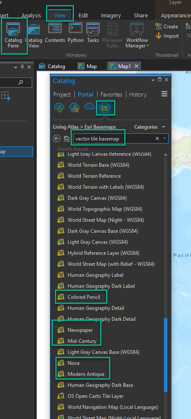The image size is (191, 419).
Task: Open the Tasks pane
Action: click(x=93, y=33)
